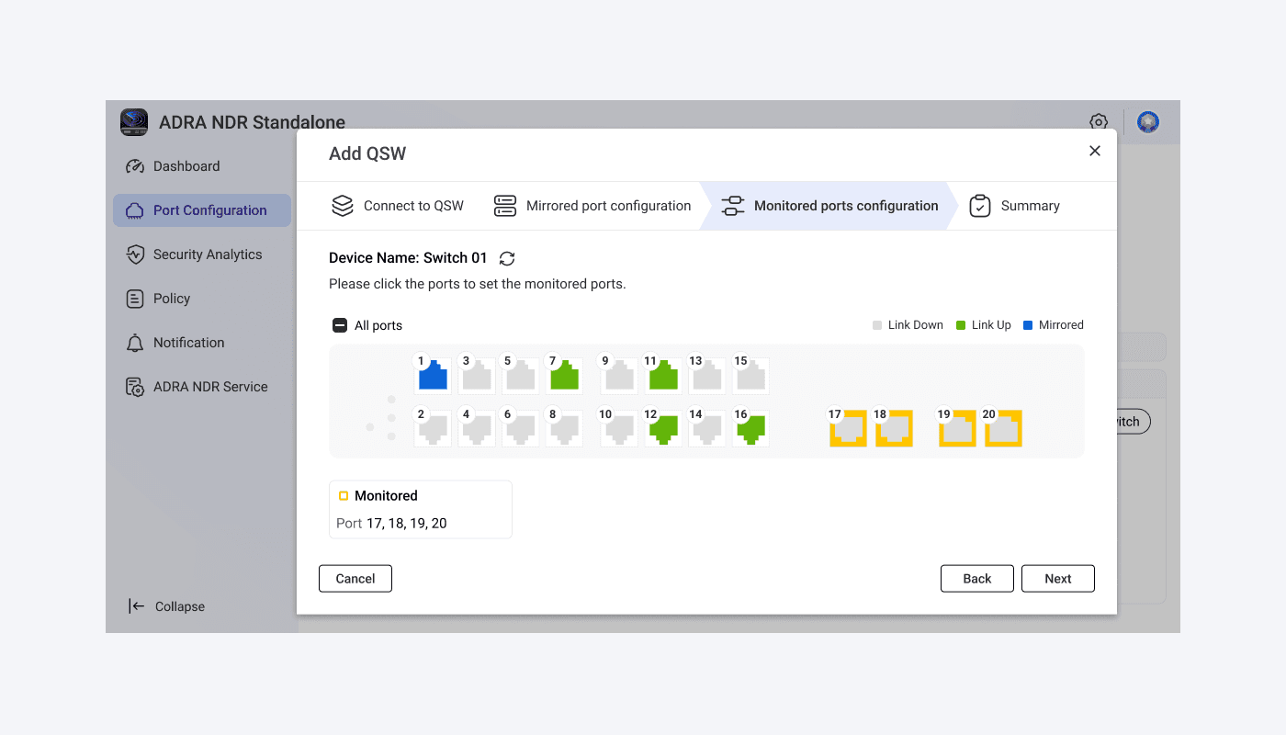The image size is (1286, 735).
Task: Deselect monitored port 18
Action: [894, 429]
